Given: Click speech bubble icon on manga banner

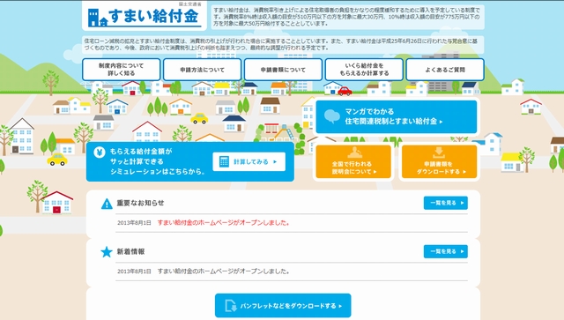Looking at the screenshot, I should click(331, 116).
